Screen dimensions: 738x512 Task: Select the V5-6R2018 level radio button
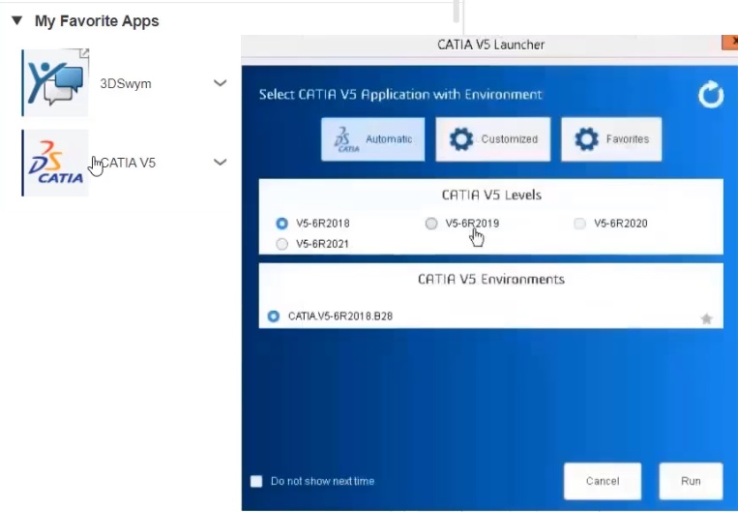click(281, 224)
